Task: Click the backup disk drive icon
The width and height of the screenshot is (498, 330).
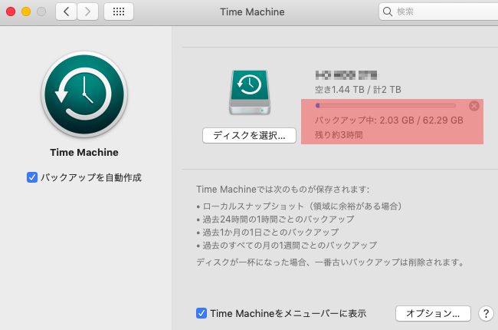Action: pos(248,94)
